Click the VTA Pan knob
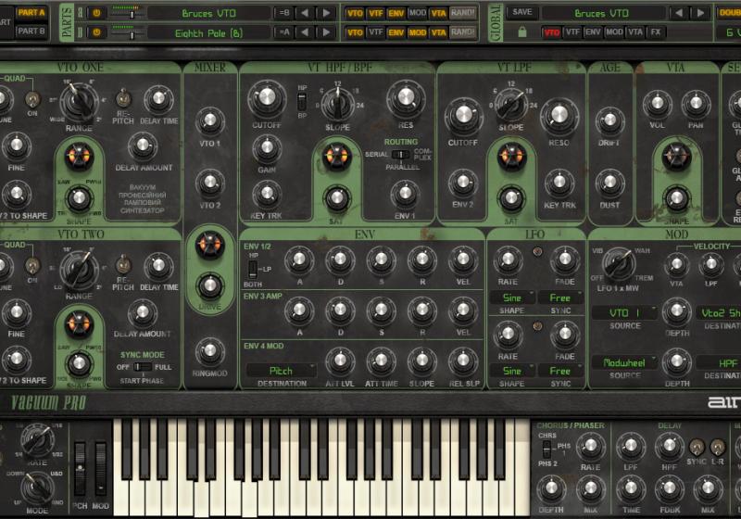 click(696, 105)
